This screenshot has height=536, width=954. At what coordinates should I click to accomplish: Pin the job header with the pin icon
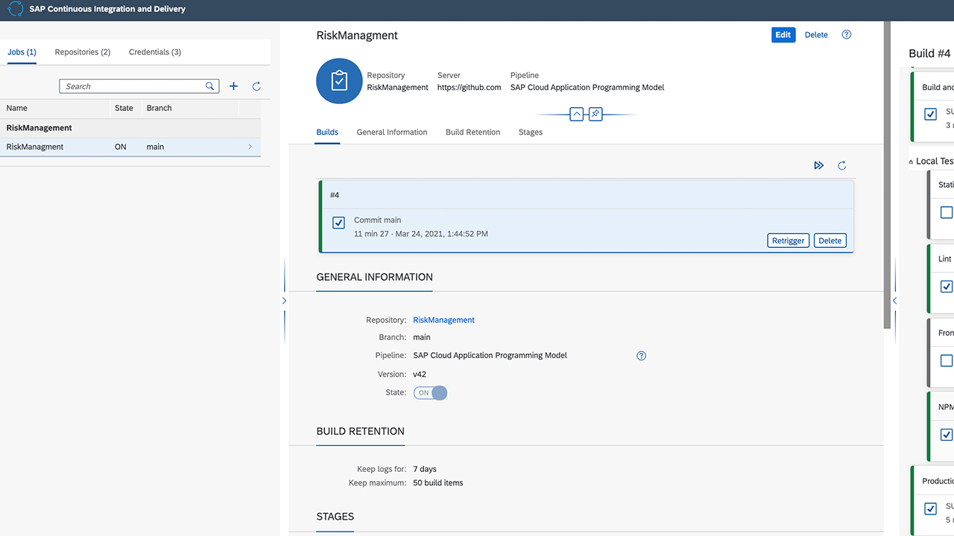pos(595,114)
